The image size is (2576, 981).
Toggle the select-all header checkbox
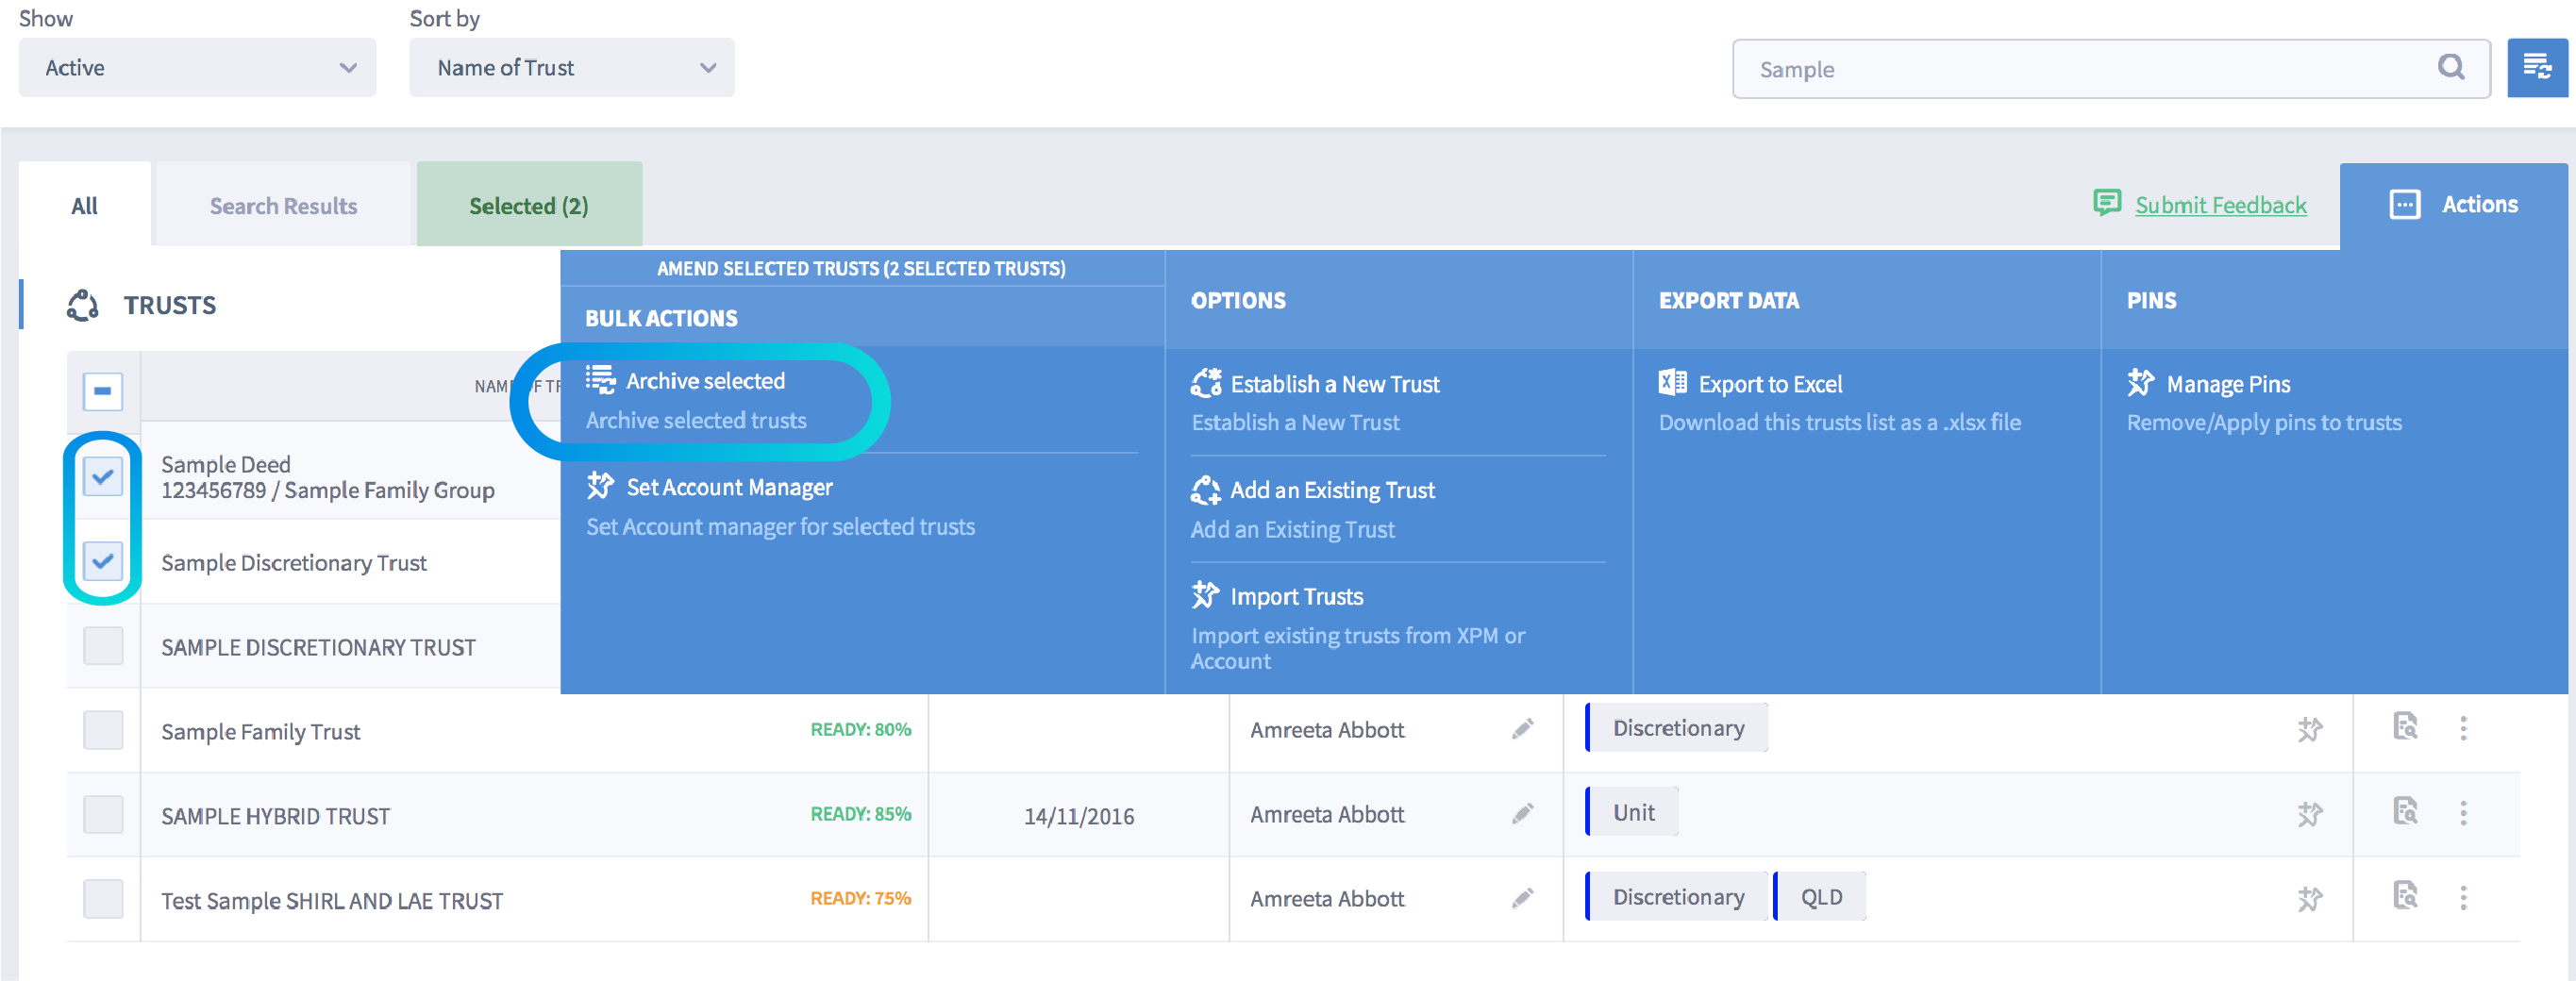103,391
